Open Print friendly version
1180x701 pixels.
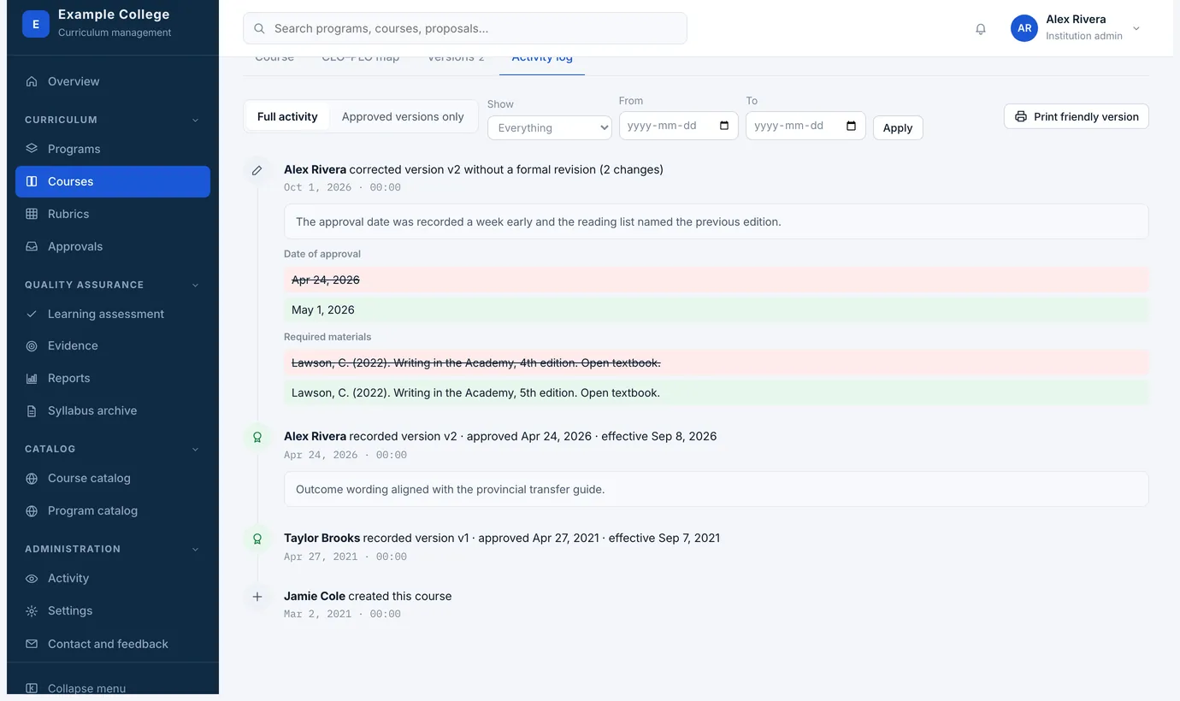[1076, 116]
